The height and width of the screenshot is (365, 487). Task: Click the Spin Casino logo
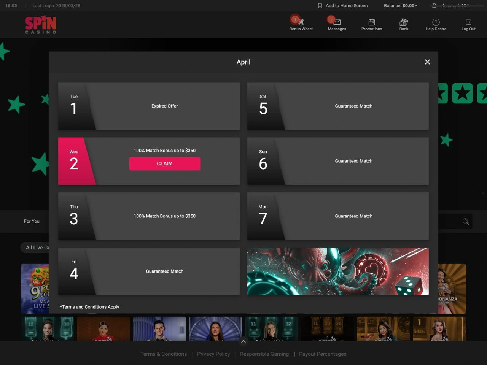[41, 25]
